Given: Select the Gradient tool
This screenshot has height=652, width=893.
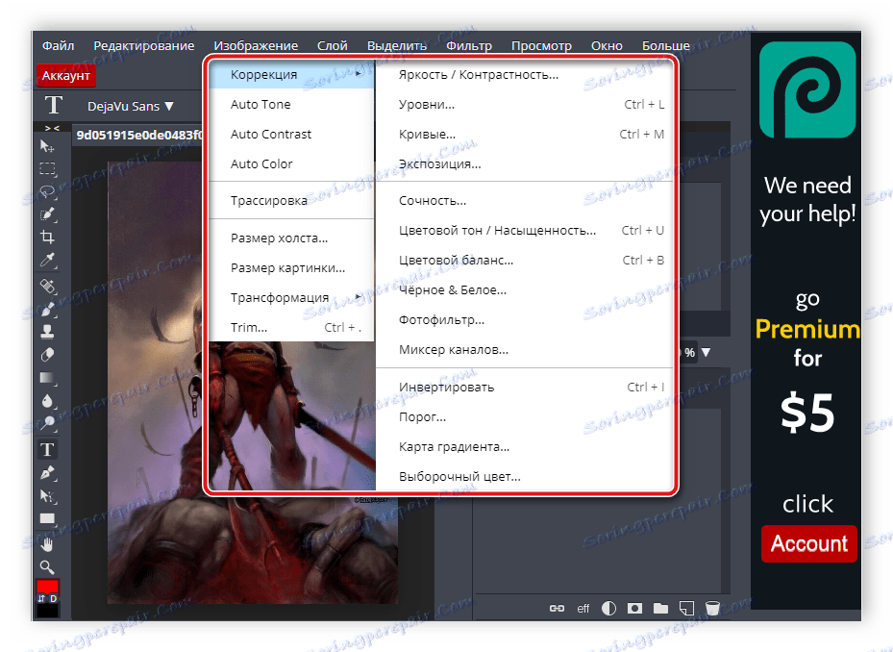Looking at the screenshot, I should tap(47, 378).
